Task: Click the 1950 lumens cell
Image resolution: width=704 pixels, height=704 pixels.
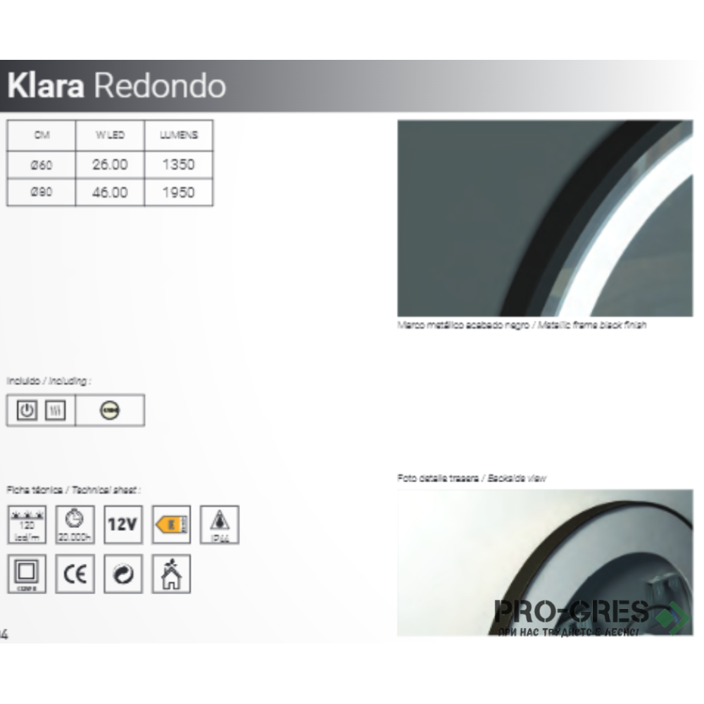Action: [179, 192]
